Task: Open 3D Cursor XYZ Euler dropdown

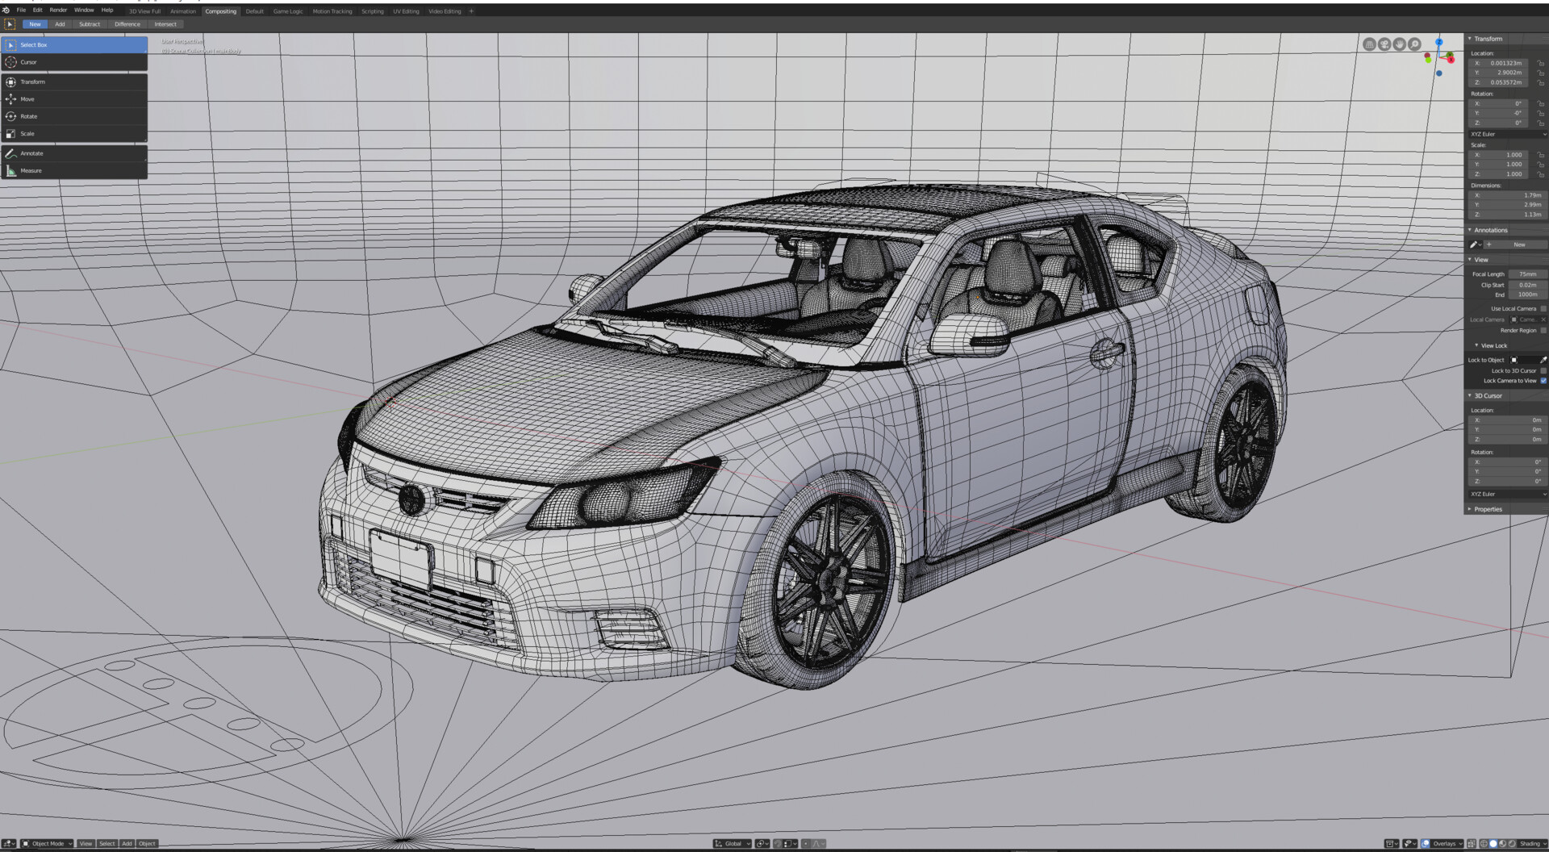Action: (1507, 494)
